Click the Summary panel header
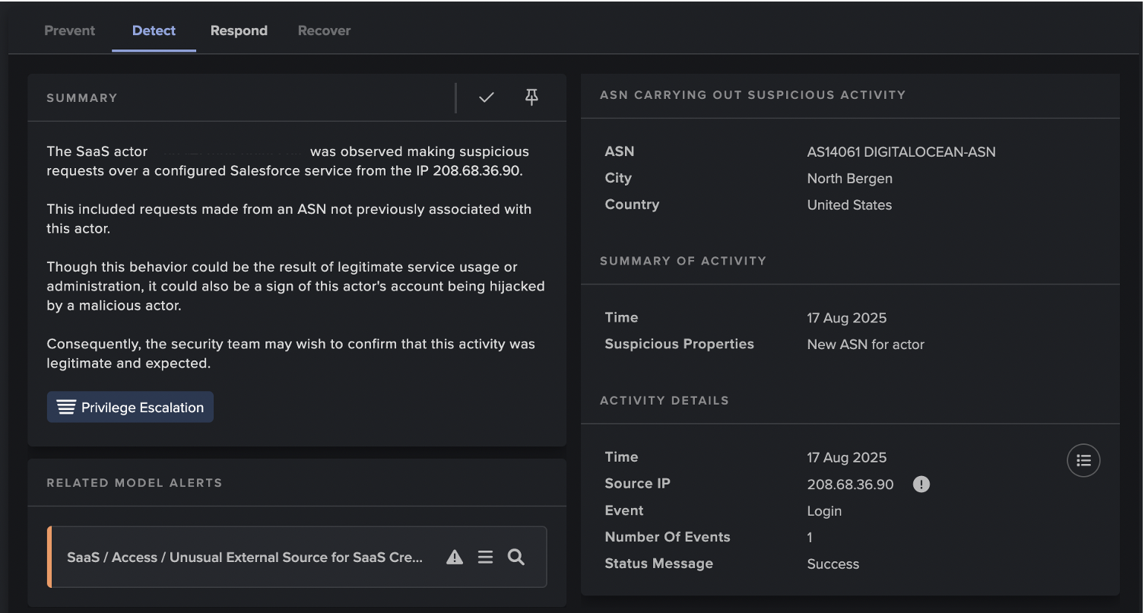 [82, 97]
